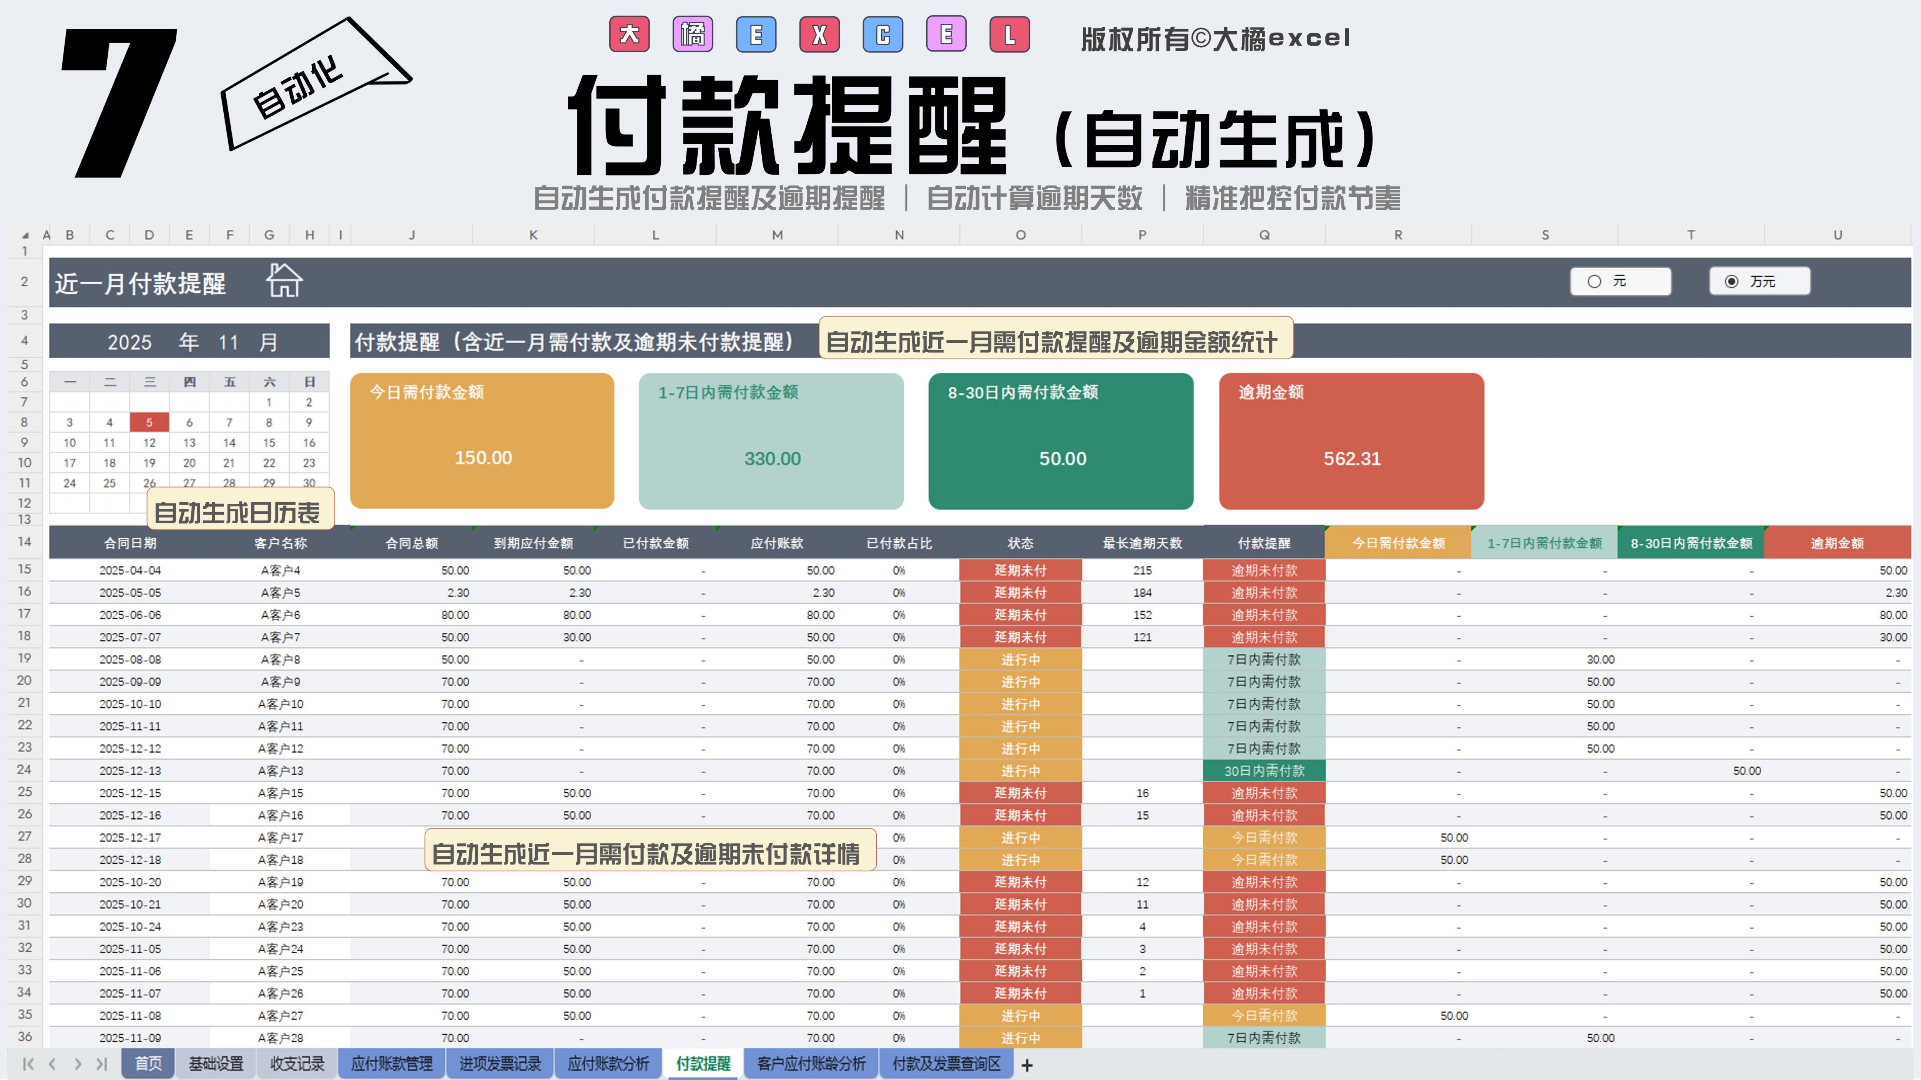Click the month 11 cell above the calendar
The width and height of the screenshot is (1921, 1080).
tap(228, 342)
